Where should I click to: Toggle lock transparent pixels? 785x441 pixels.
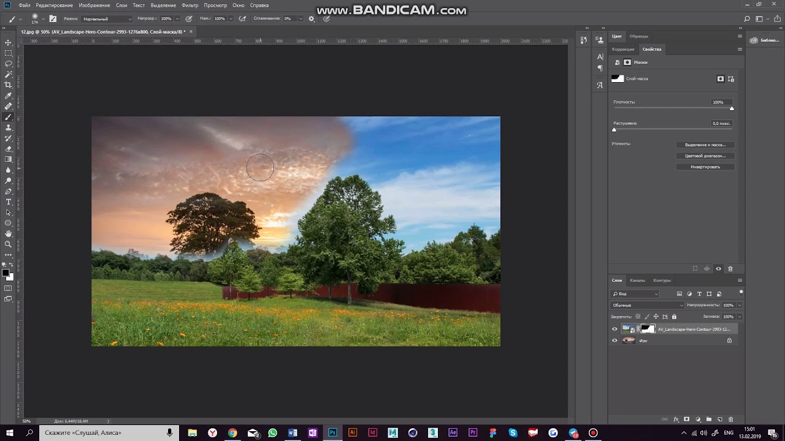click(x=638, y=317)
